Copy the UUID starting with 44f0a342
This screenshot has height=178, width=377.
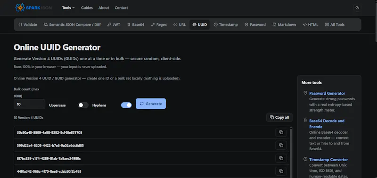[x=281, y=171]
